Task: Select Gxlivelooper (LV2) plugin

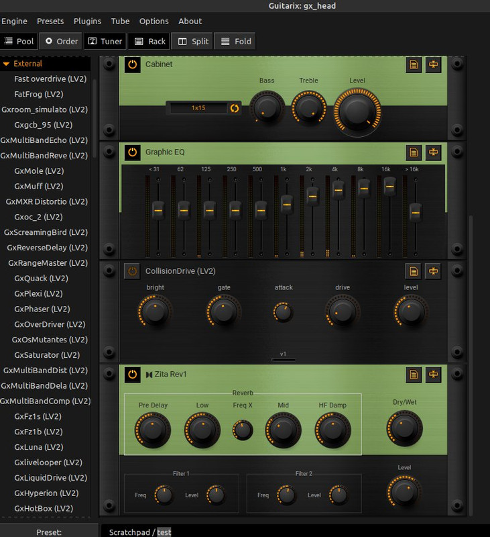Action: click(48, 462)
